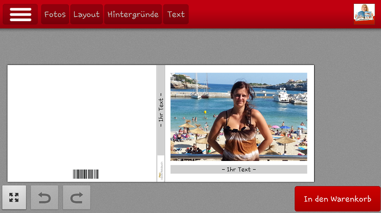381x213 pixels.
Task: Click the white yacht in cover photo
Action: tap(281, 95)
